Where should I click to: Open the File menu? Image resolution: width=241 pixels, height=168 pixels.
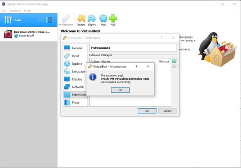click(x=4, y=11)
